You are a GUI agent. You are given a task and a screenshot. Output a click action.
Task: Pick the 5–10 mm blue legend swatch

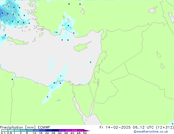[30, 130]
